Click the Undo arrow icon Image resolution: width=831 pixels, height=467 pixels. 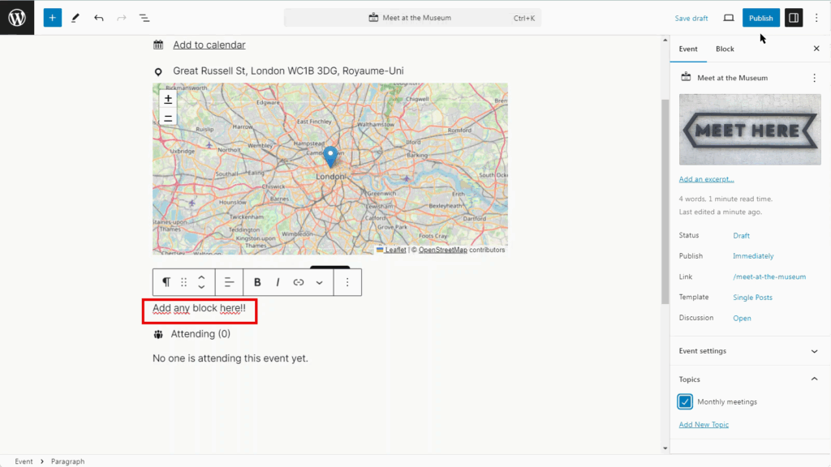pyautogui.click(x=98, y=18)
